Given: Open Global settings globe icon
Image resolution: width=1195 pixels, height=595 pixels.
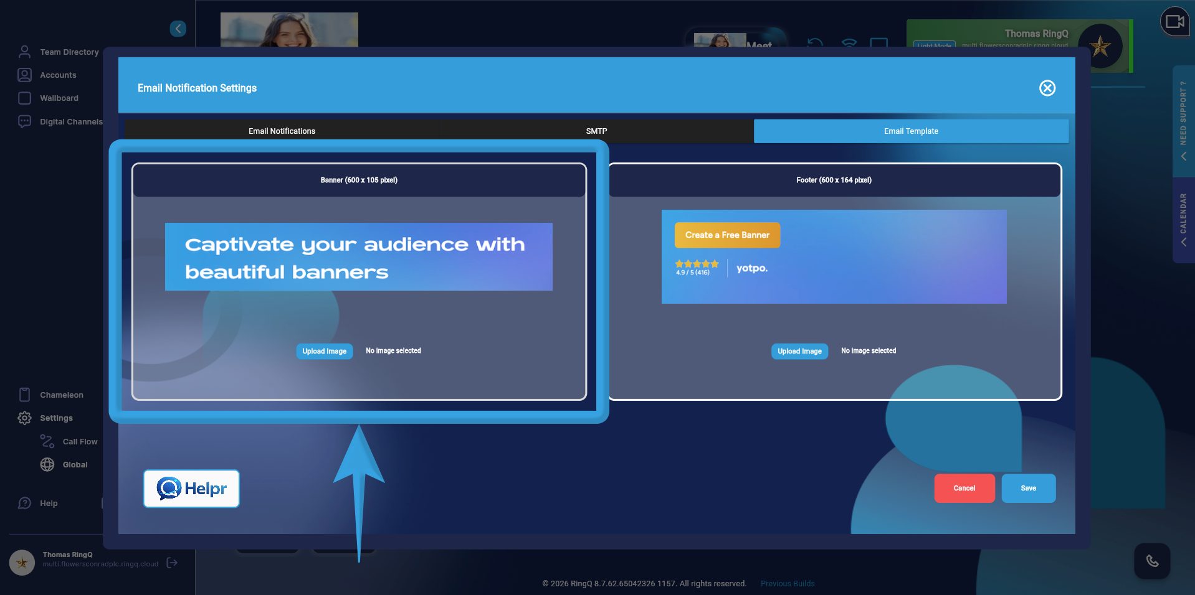Looking at the screenshot, I should pos(47,465).
